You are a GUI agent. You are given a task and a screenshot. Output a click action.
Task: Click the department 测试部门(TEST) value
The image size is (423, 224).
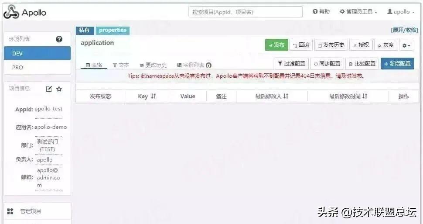[x=48, y=145]
